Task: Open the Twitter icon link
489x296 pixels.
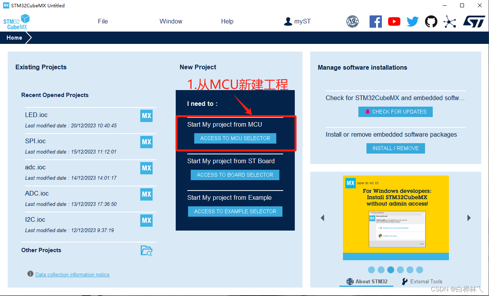Action: point(412,22)
